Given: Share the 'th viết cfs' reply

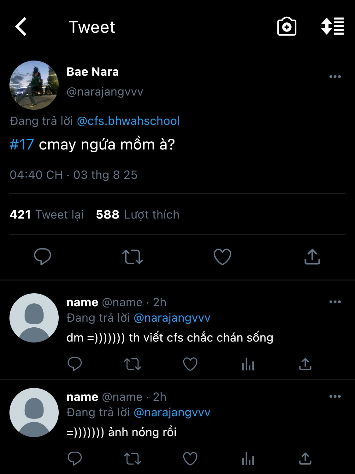Looking at the screenshot, I should (x=305, y=364).
